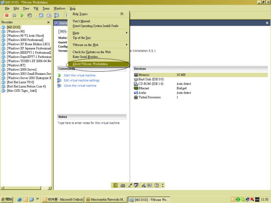Select Virtual Processors device row
Screen dimensions: 271x203
(x=201, y=97)
